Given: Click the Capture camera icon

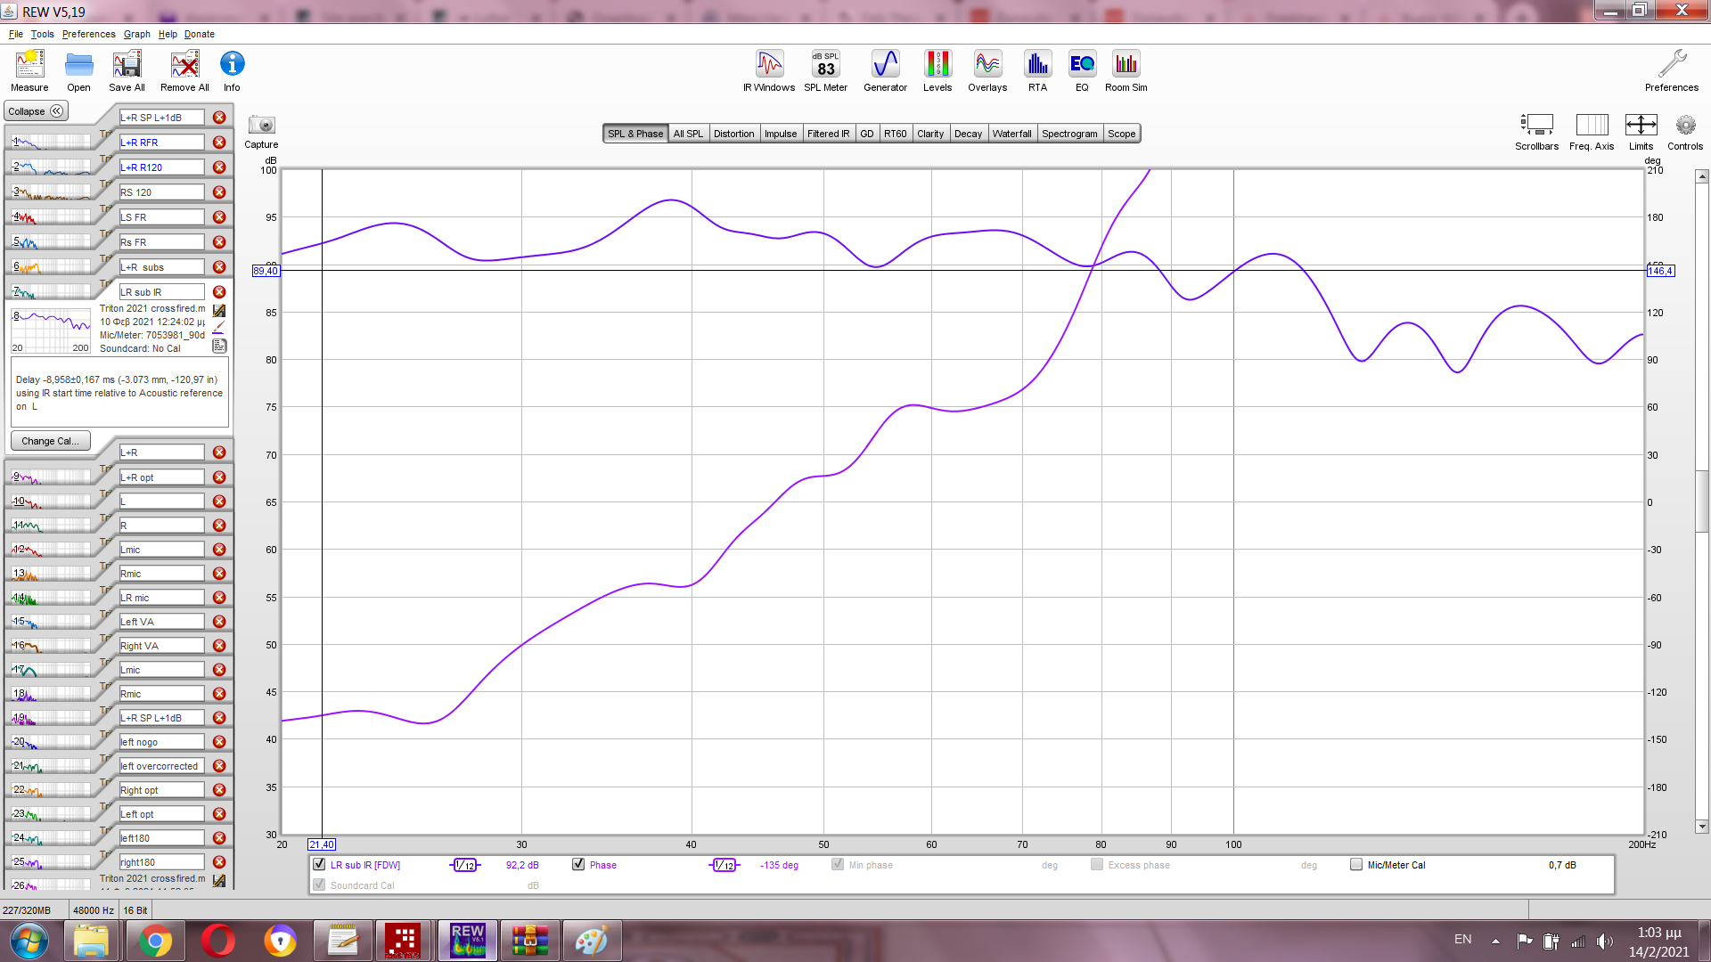Looking at the screenshot, I should [261, 126].
